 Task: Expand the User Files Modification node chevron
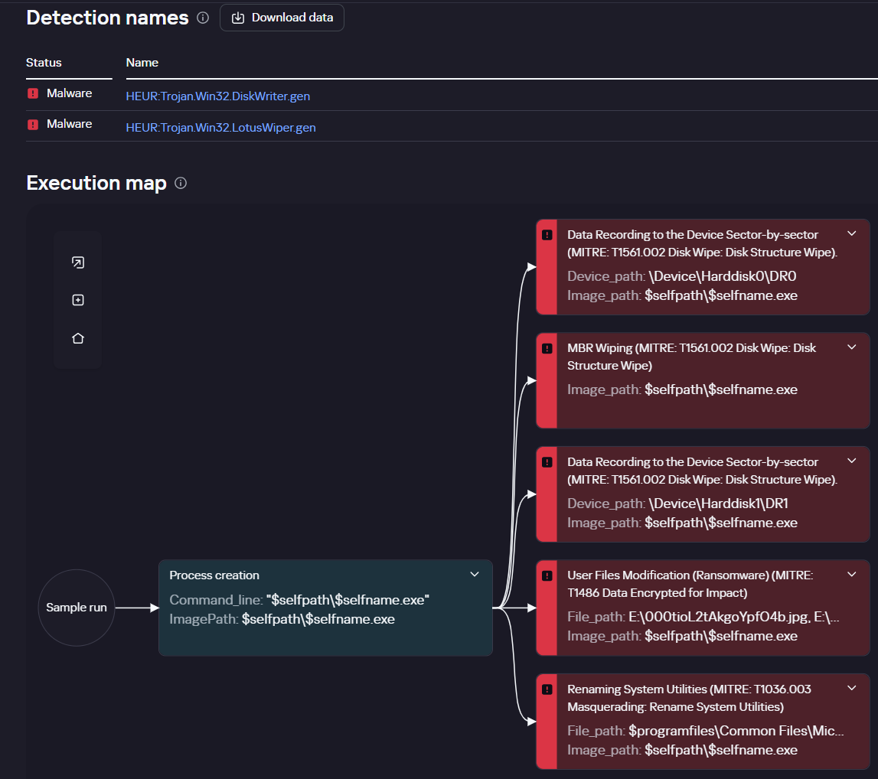tap(852, 575)
